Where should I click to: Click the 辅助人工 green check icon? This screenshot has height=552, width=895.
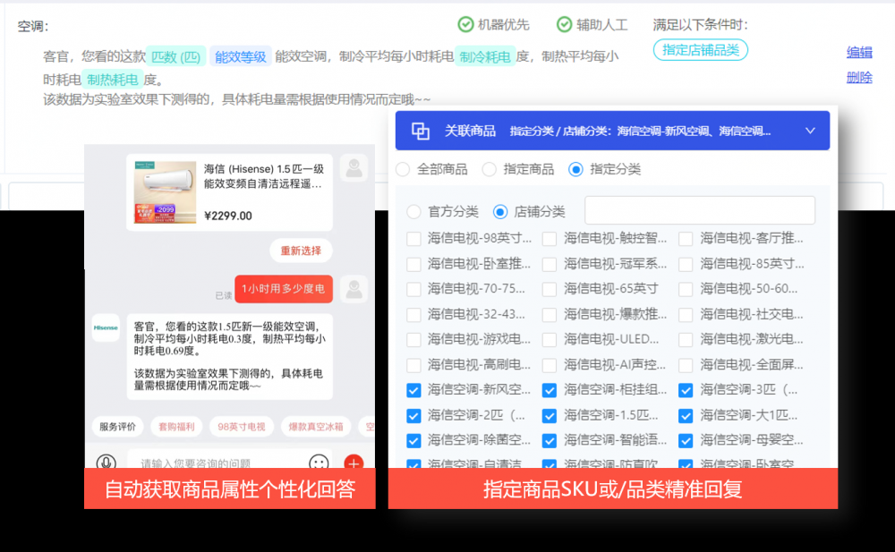[564, 24]
